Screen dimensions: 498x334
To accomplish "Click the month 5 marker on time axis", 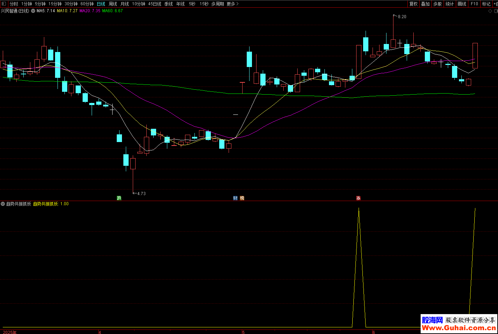I will point(243,332).
